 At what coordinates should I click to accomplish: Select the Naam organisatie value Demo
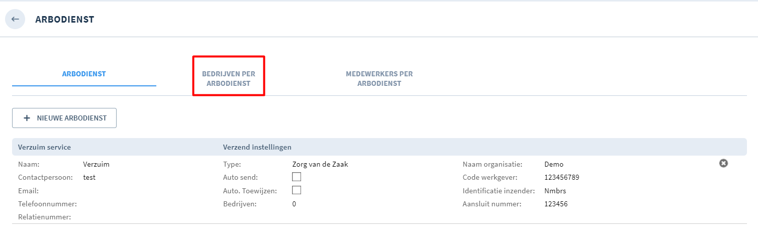pos(554,164)
